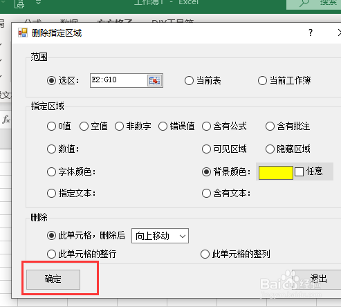
Task: Select the 当前表 radio option
Action: [x=189, y=81]
